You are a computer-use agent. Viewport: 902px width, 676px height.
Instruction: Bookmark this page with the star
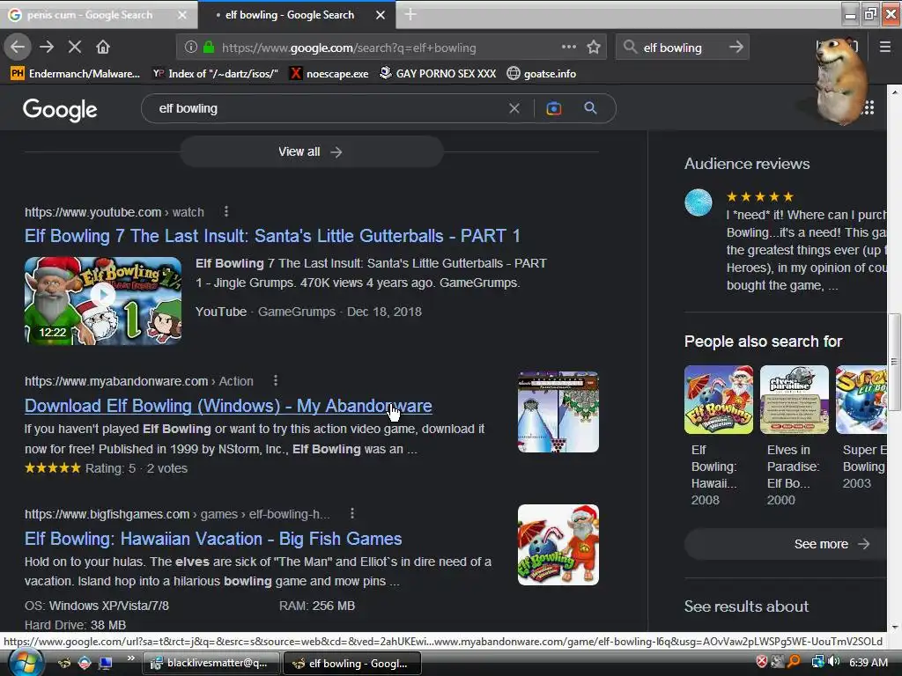click(594, 48)
